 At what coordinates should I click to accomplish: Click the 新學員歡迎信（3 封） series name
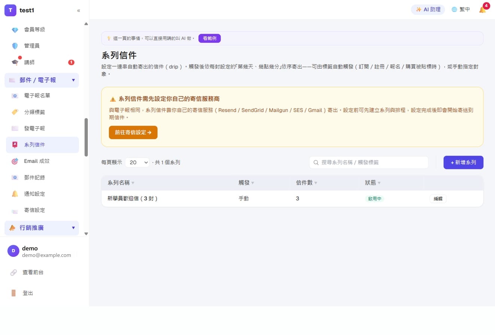133,199
